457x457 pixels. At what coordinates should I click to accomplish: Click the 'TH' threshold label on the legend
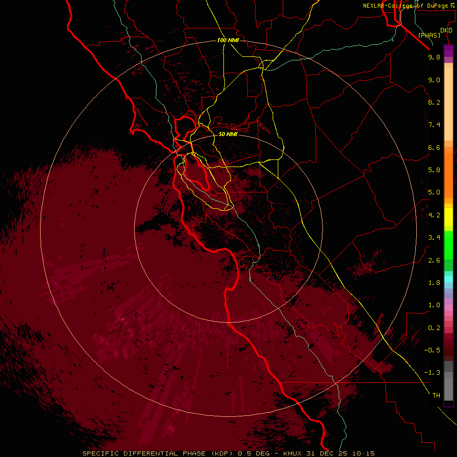pyautogui.click(x=436, y=396)
